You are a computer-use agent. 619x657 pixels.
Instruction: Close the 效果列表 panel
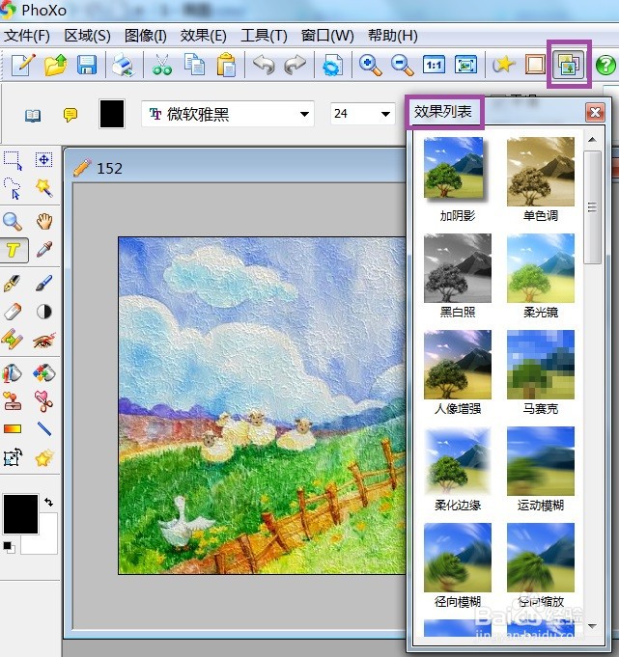(595, 112)
